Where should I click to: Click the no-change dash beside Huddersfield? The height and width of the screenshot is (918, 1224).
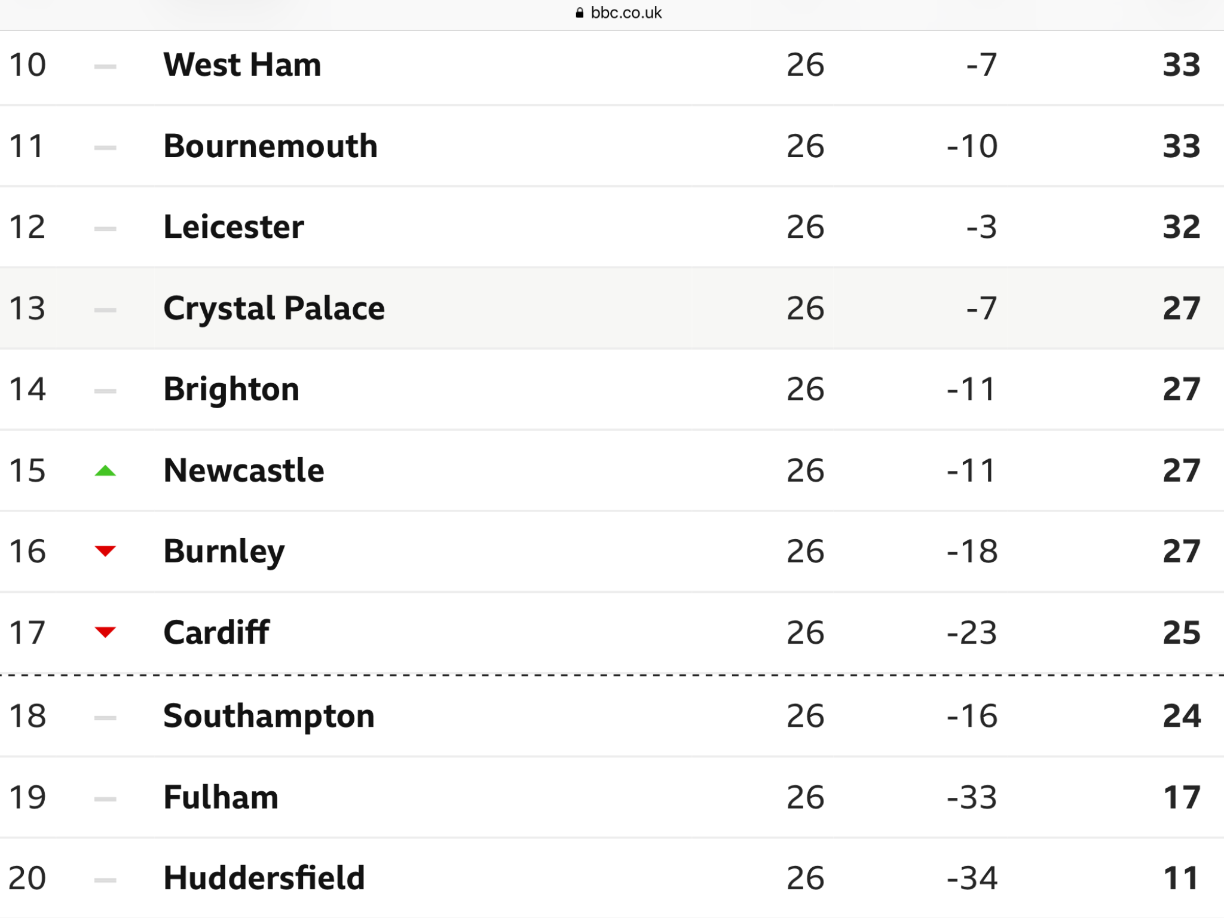click(x=105, y=880)
